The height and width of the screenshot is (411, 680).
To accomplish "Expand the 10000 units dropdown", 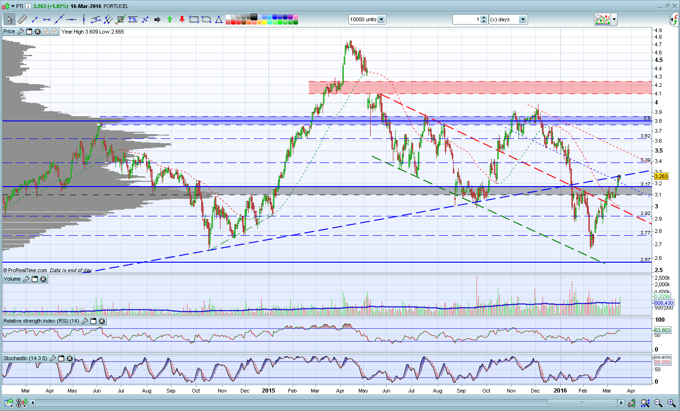I will pos(381,19).
